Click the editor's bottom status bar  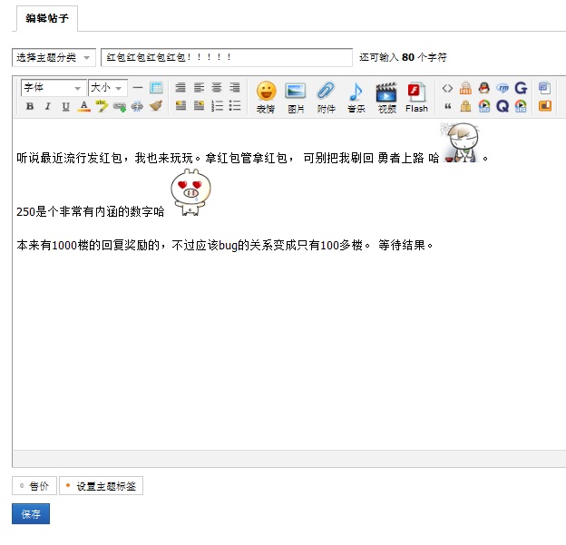(x=289, y=458)
